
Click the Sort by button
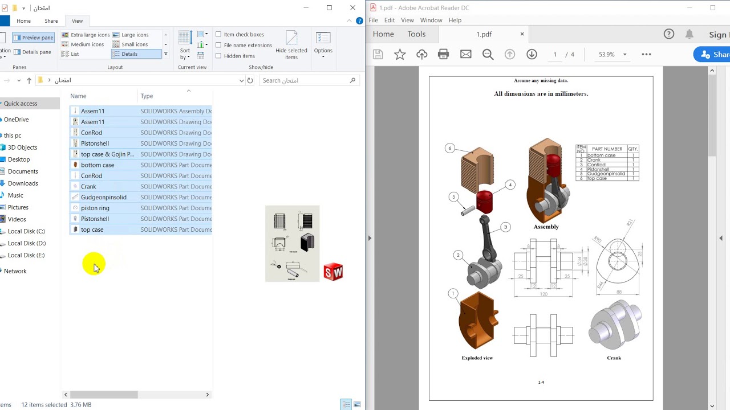[185, 46]
